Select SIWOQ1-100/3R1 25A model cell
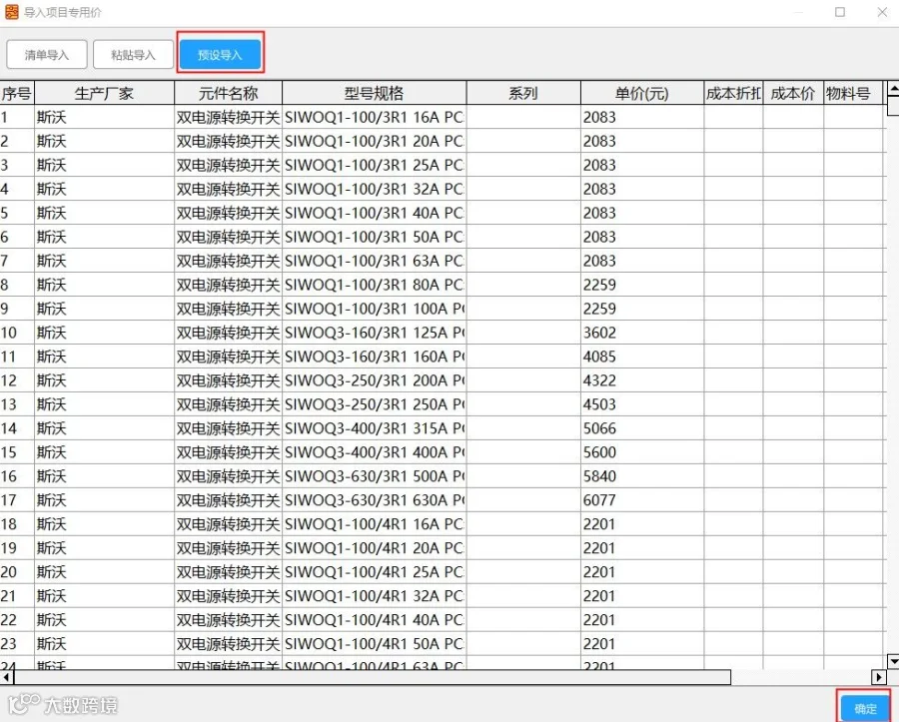 point(374,165)
